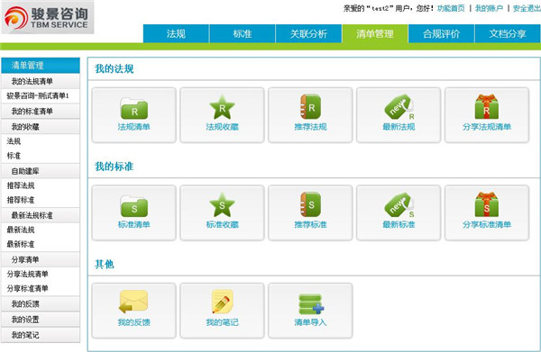Click the 清单导入 database import icon
Viewport: 541px width, 352px height.
pos(310,304)
